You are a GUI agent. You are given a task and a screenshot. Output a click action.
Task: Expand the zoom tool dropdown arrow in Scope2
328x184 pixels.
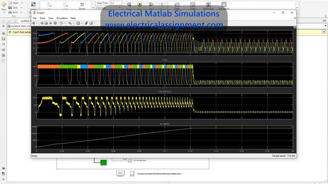(73, 23)
